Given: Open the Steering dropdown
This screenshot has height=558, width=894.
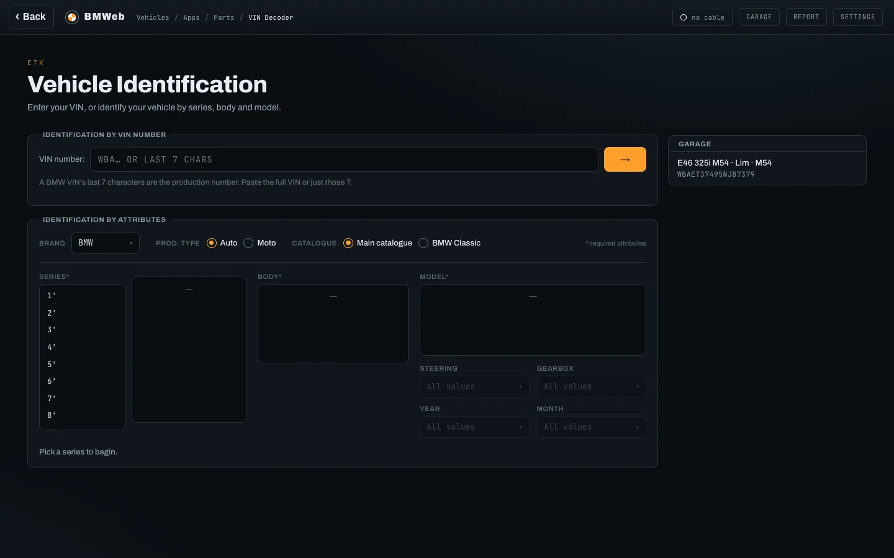Looking at the screenshot, I should click(474, 387).
